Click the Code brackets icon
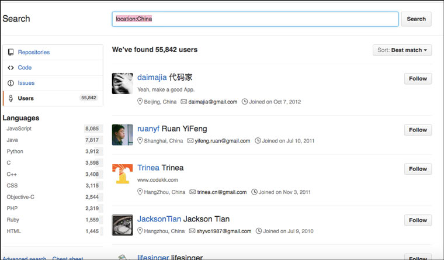Screen dimensions: 444x260 click(x=11, y=68)
